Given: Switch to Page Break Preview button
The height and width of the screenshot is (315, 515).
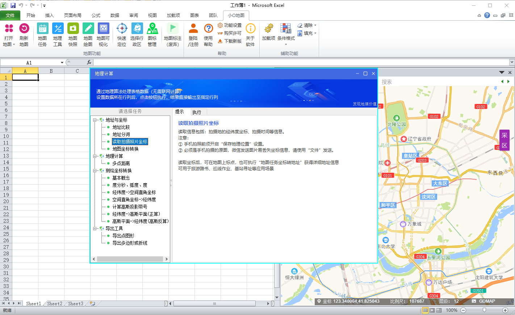Looking at the screenshot, I should point(439,310).
